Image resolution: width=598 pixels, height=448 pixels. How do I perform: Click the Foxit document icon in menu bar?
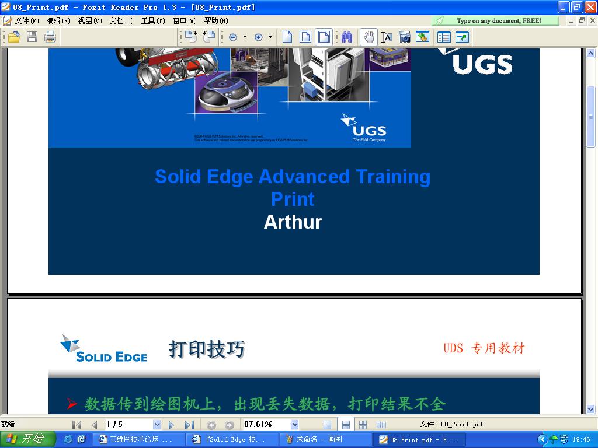click(6, 21)
